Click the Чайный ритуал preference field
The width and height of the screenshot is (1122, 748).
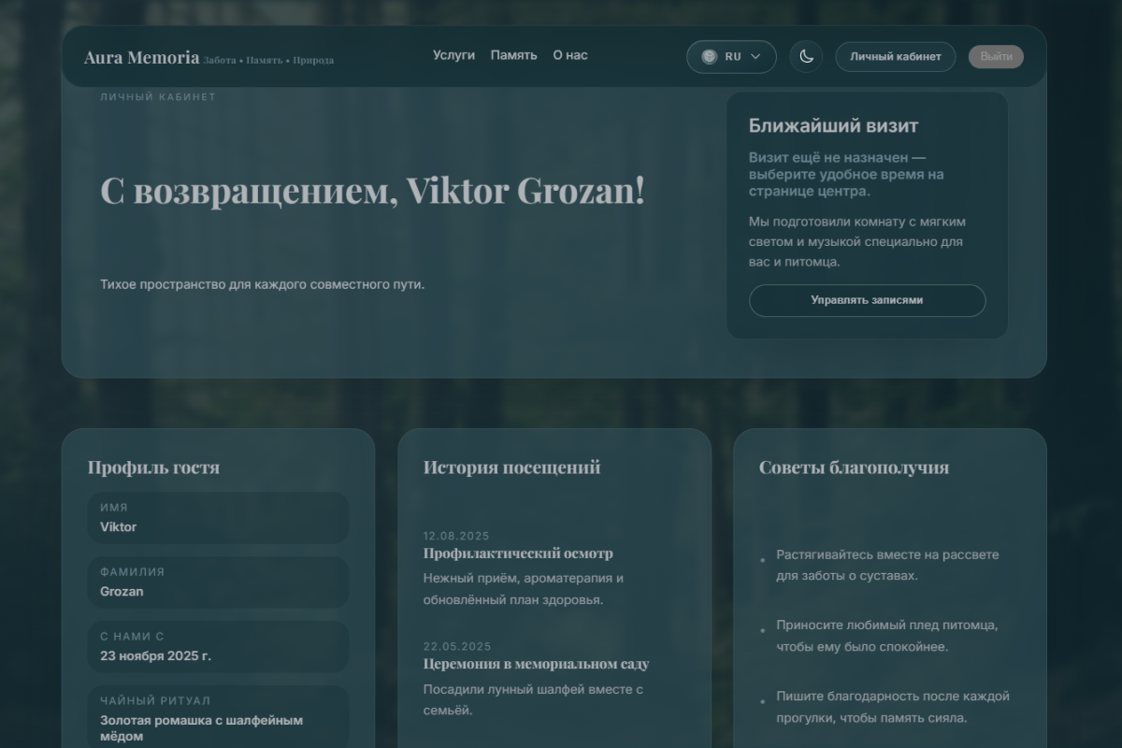pyautogui.click(x=218, y=718)
